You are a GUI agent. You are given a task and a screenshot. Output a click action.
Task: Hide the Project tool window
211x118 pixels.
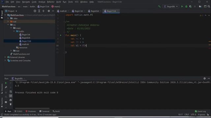[53, 11]
